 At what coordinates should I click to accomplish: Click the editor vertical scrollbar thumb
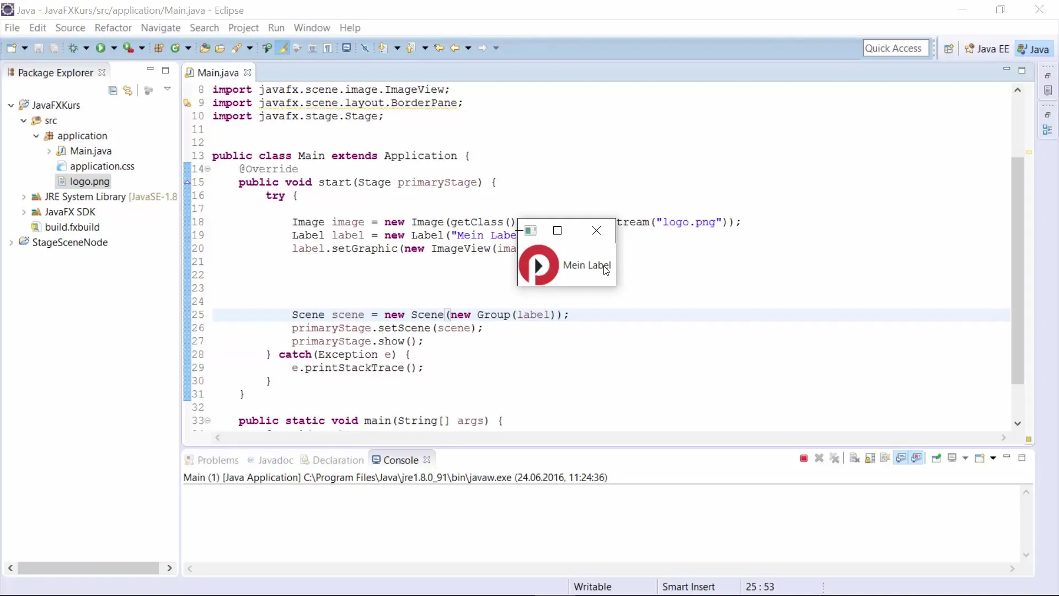[1018, 270]
